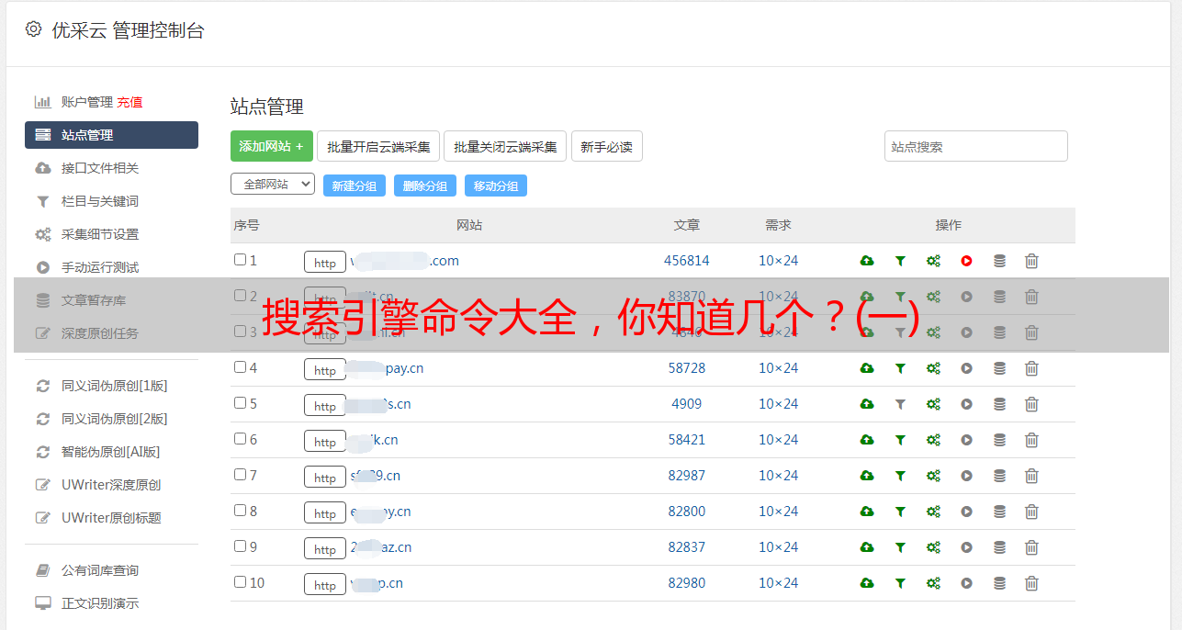
Task: Open 正文识别演示 in the sidebar
Action: tap(100, 603)
